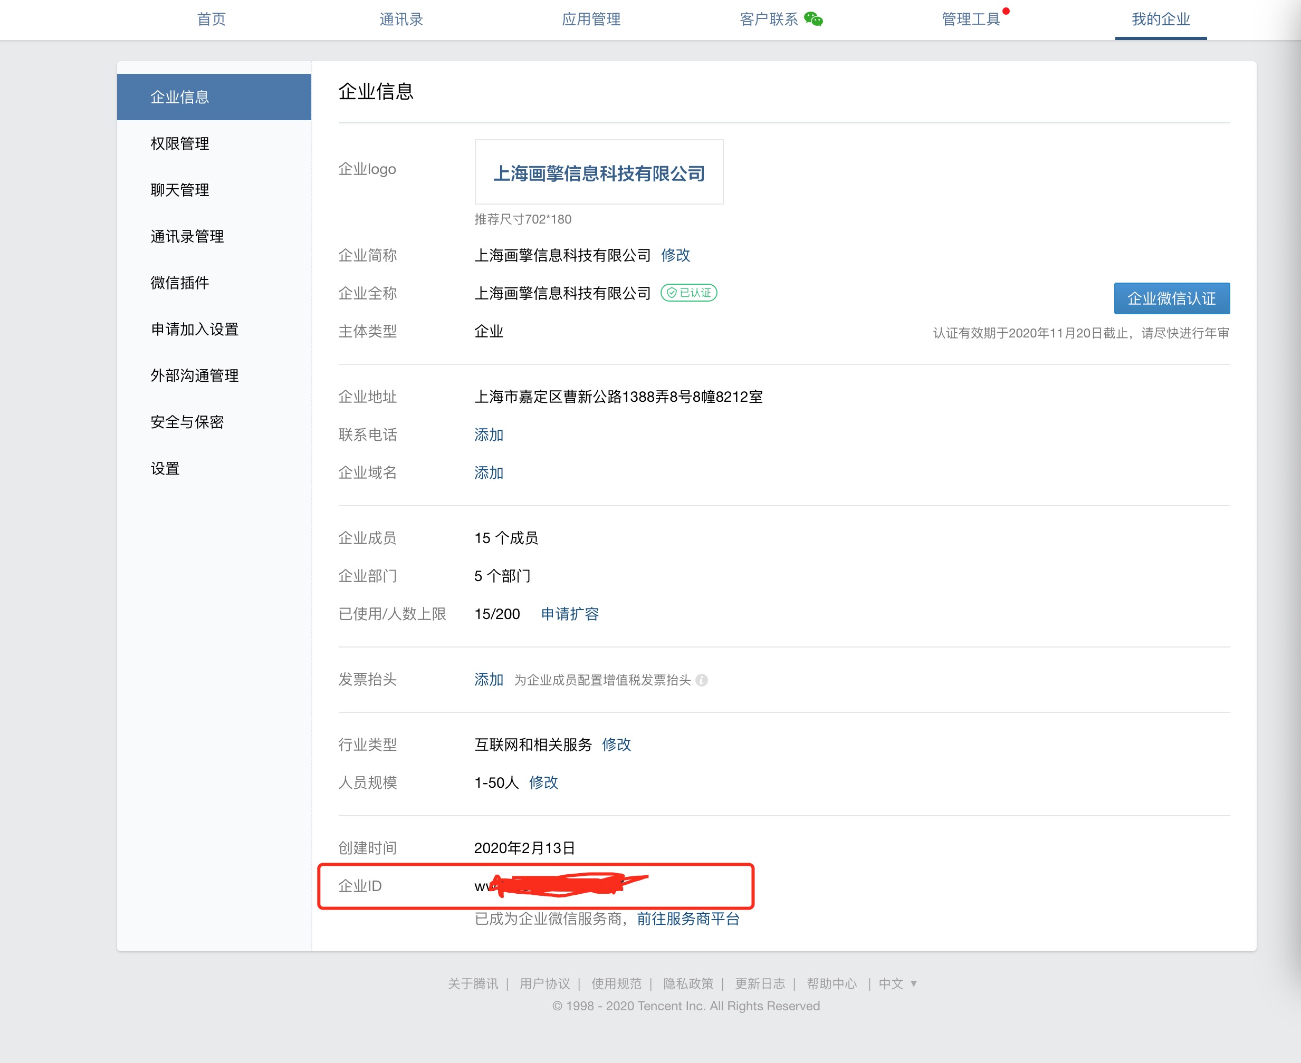Open 使用规范 footer link

(616, 983)
